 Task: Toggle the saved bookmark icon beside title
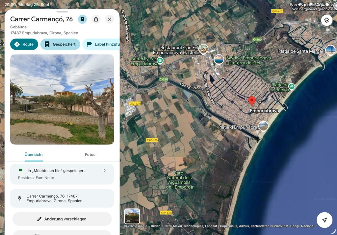pyautogui.click(x=82, y=19)
